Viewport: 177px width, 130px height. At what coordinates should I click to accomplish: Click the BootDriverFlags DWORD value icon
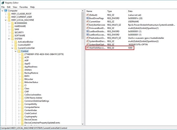(x=87, y=18)
